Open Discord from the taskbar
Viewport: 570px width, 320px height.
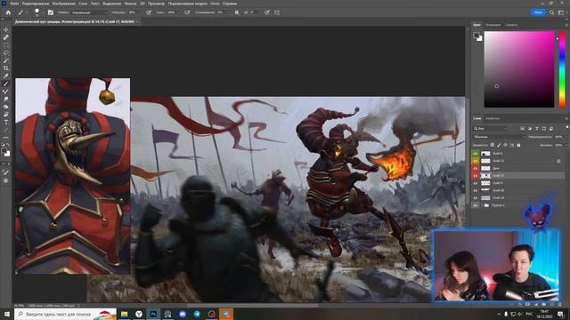pos(183,314)
